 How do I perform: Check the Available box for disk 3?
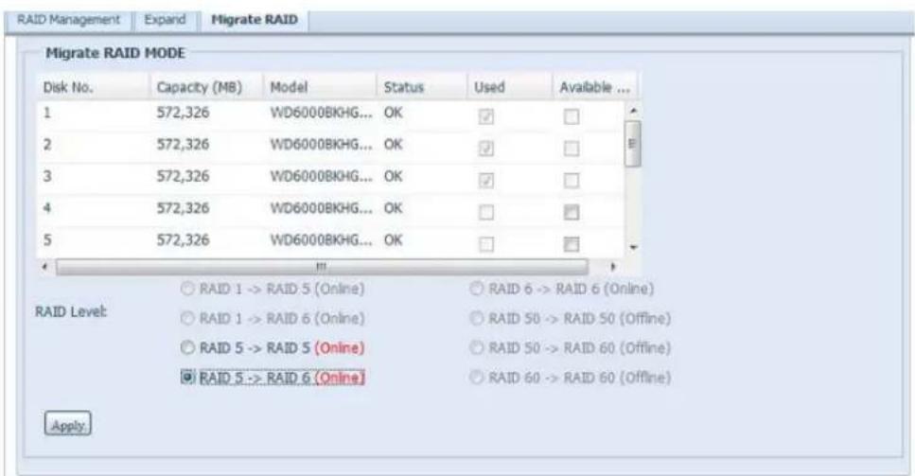pyautogui.click(x=572, y=180)
